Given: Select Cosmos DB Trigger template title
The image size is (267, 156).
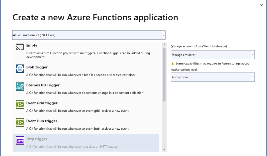Looking at the screenshot, I should (x=43, y=85).
